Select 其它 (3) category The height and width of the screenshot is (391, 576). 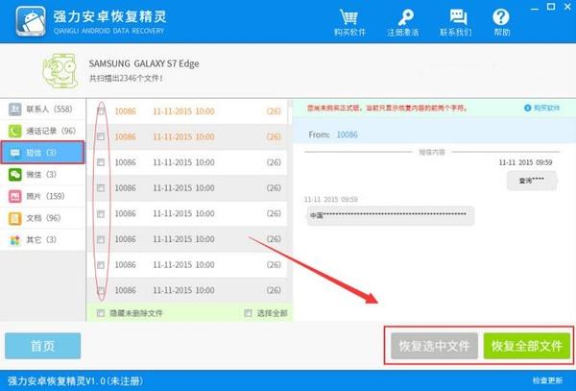(42, 240)
